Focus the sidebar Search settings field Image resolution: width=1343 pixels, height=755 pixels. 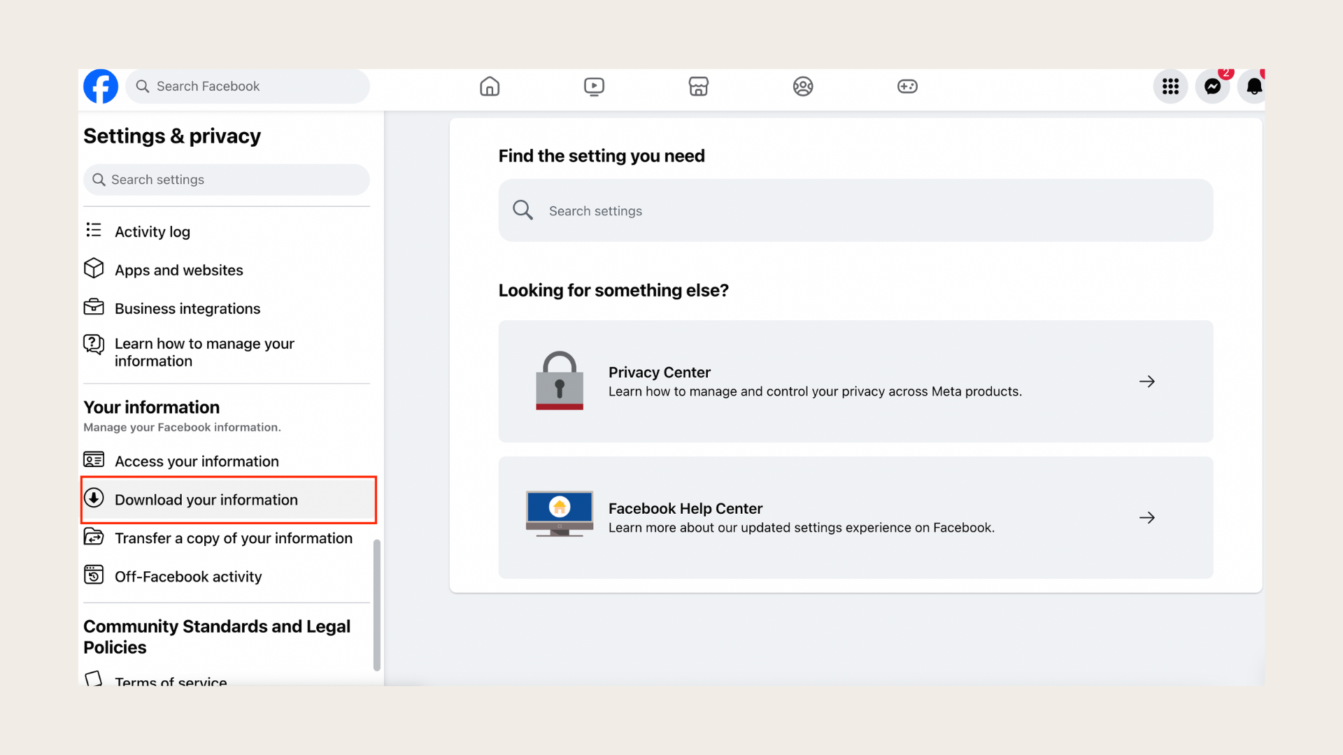click(227, 180)
